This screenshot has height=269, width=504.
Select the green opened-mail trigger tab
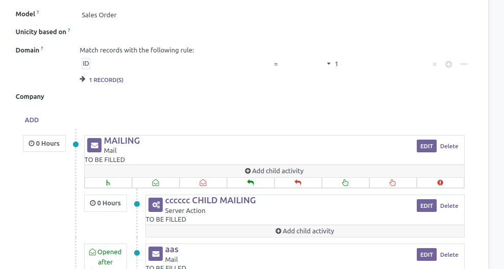point(156,183)
